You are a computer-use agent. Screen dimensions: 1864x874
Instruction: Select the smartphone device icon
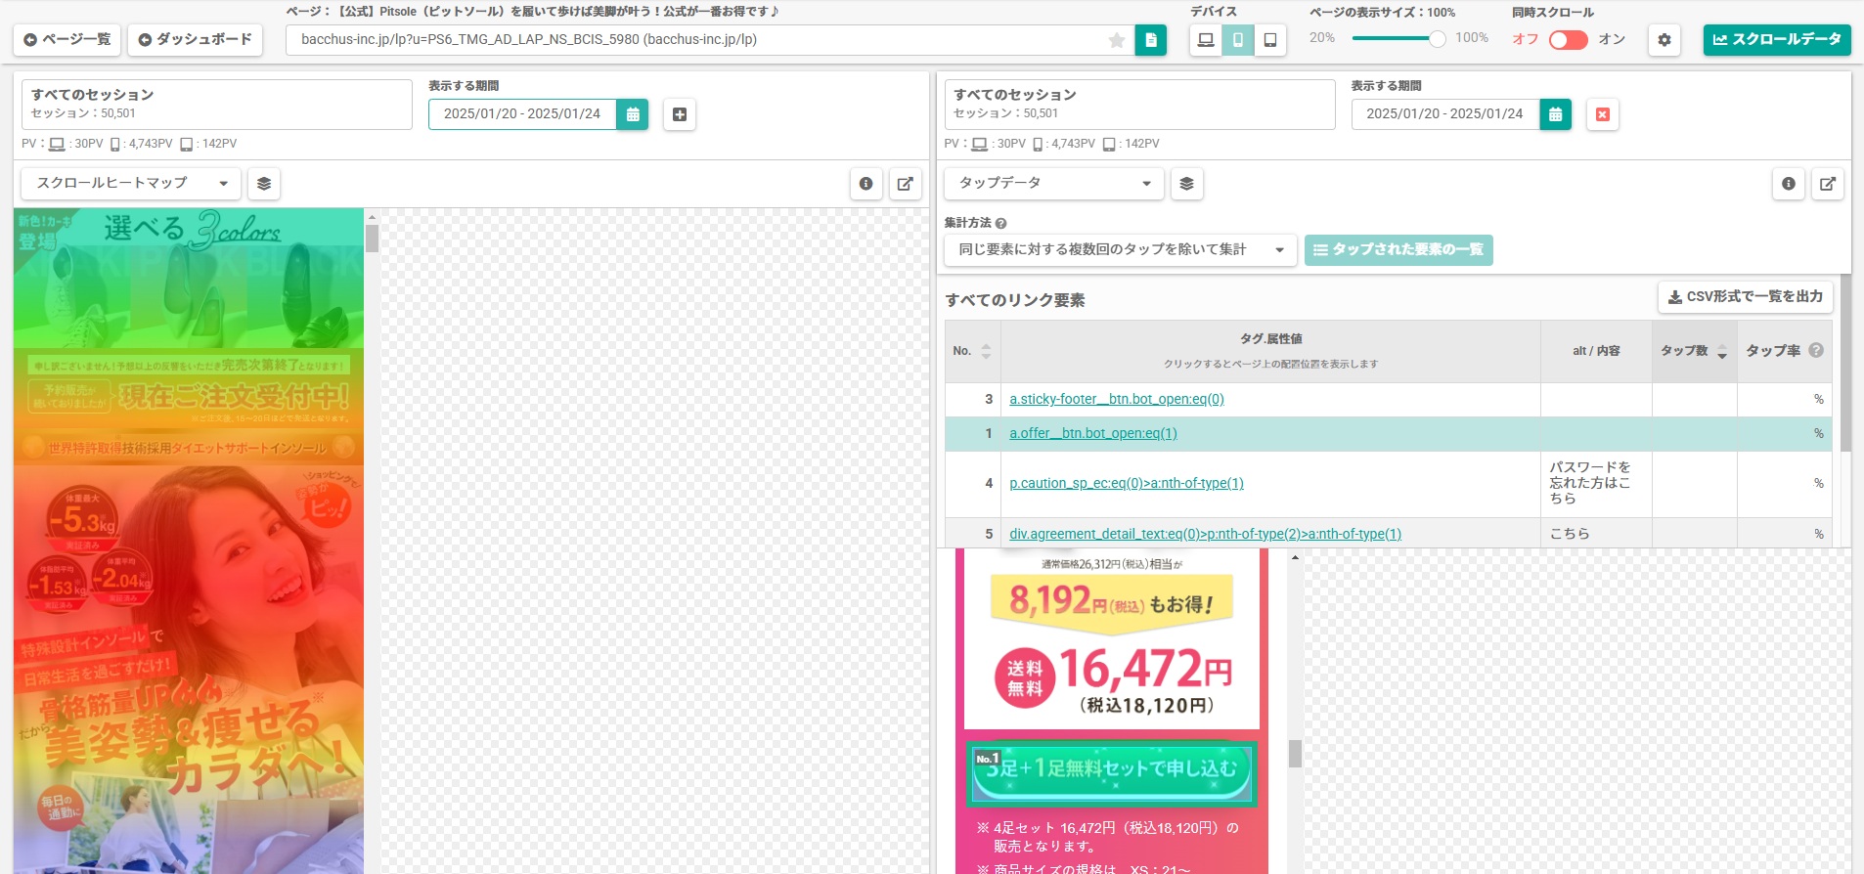[1238, 40]
